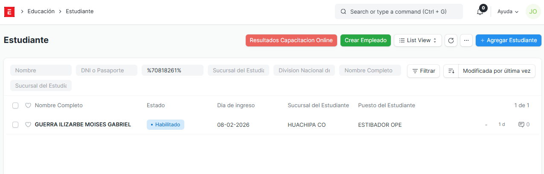The height and width of the screenshot is (174, 544).
Task: Click Resultados Capacitacion Online button
Action: tap(291, 40)
